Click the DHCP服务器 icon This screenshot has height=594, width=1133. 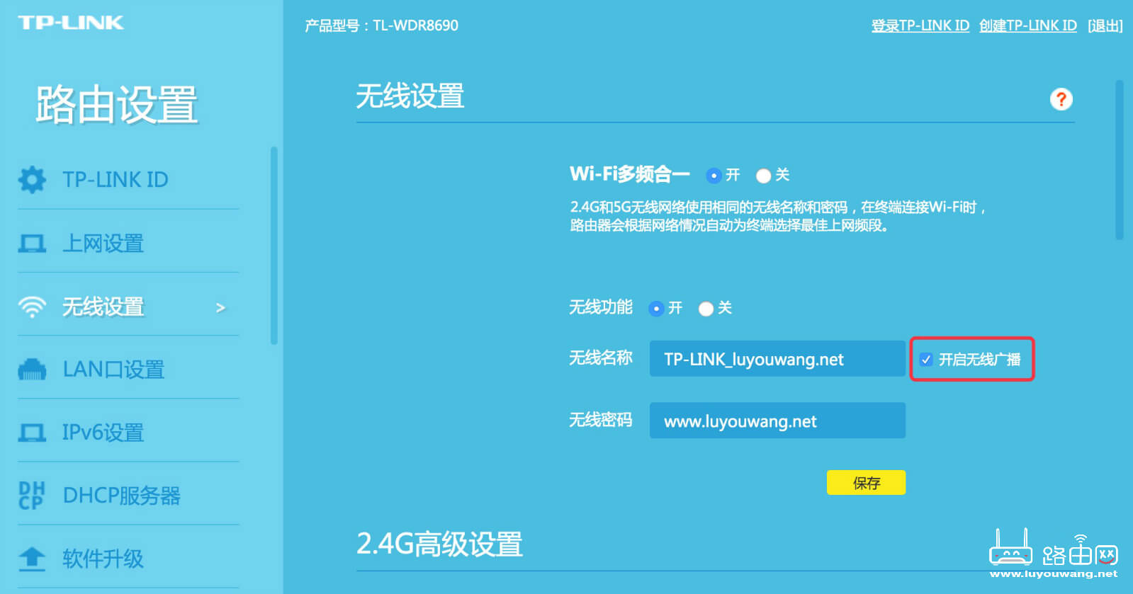[32, 496]
